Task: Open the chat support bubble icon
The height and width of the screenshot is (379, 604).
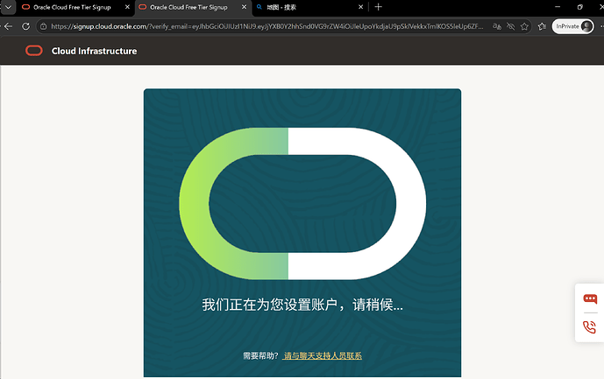Action: (590, 298)
